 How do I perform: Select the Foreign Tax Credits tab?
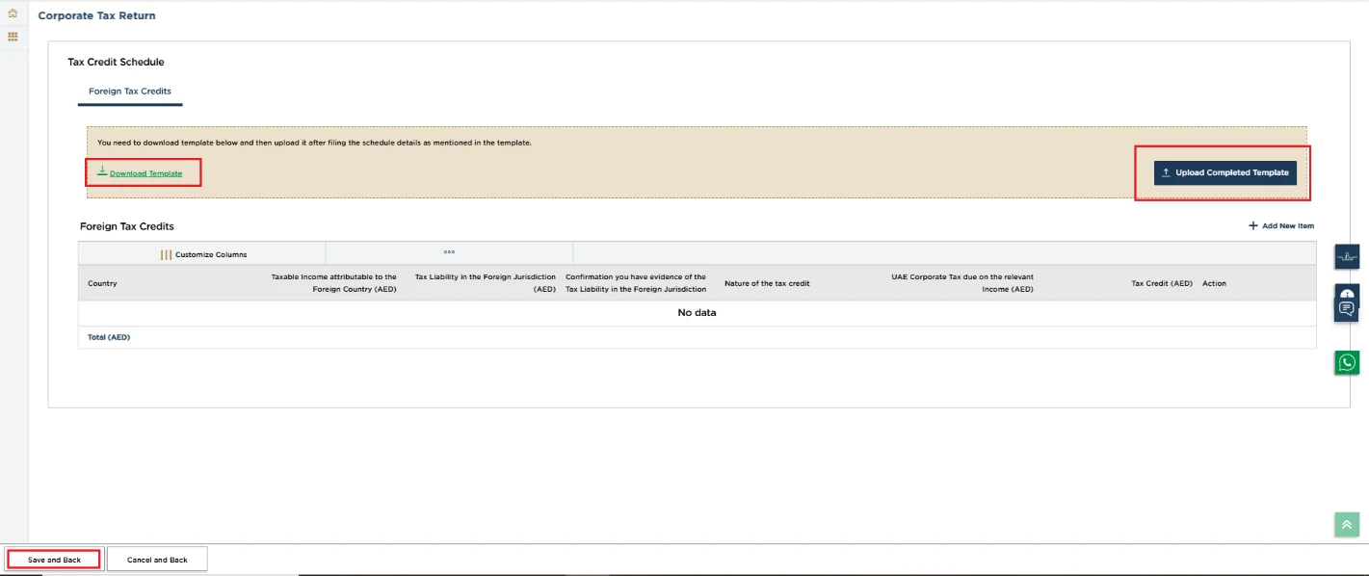click(x=130, y=92)
